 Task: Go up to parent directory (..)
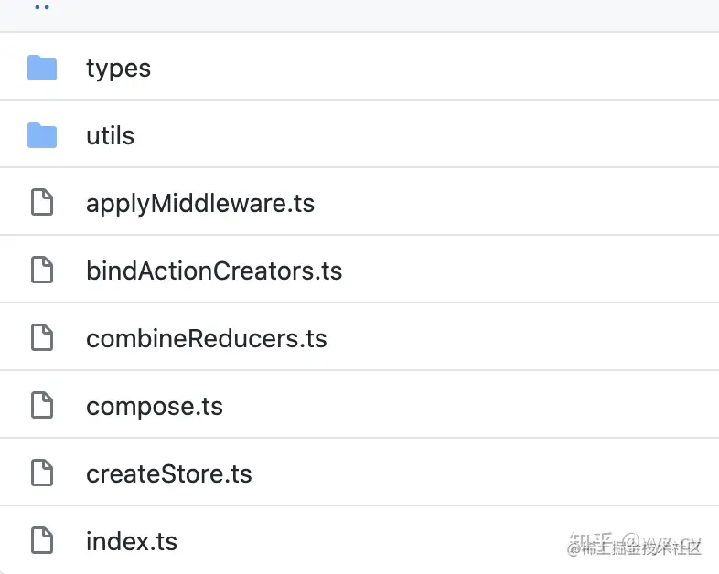coord(42,7)
